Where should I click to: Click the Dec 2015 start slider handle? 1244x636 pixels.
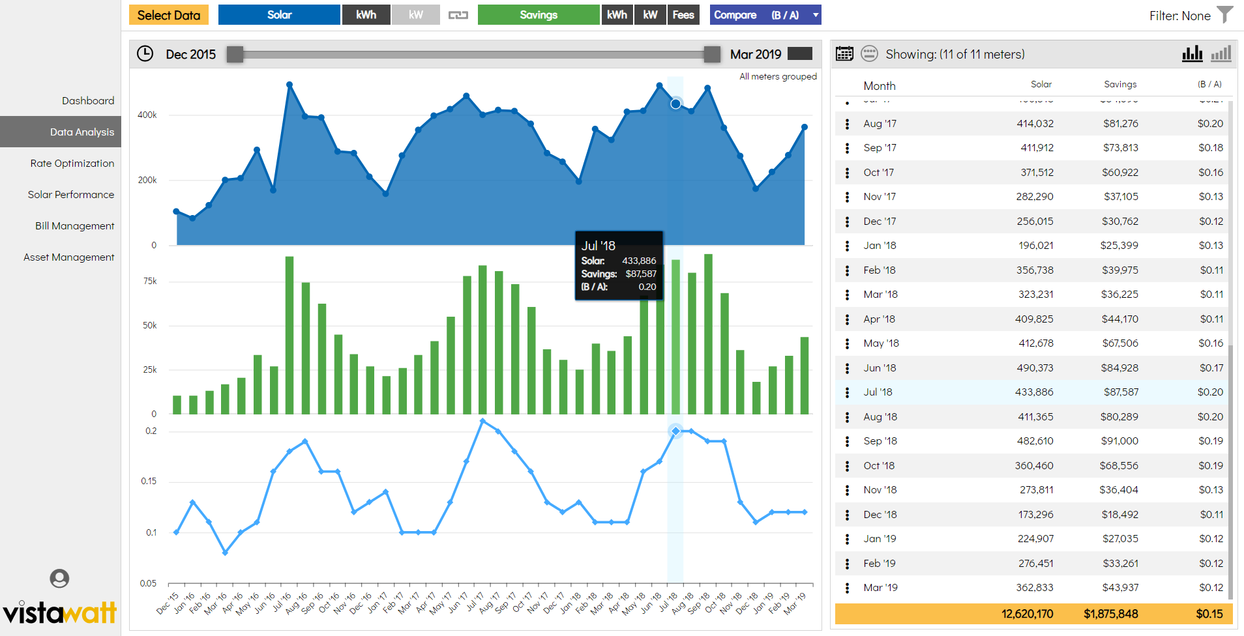tap(235, 55)
